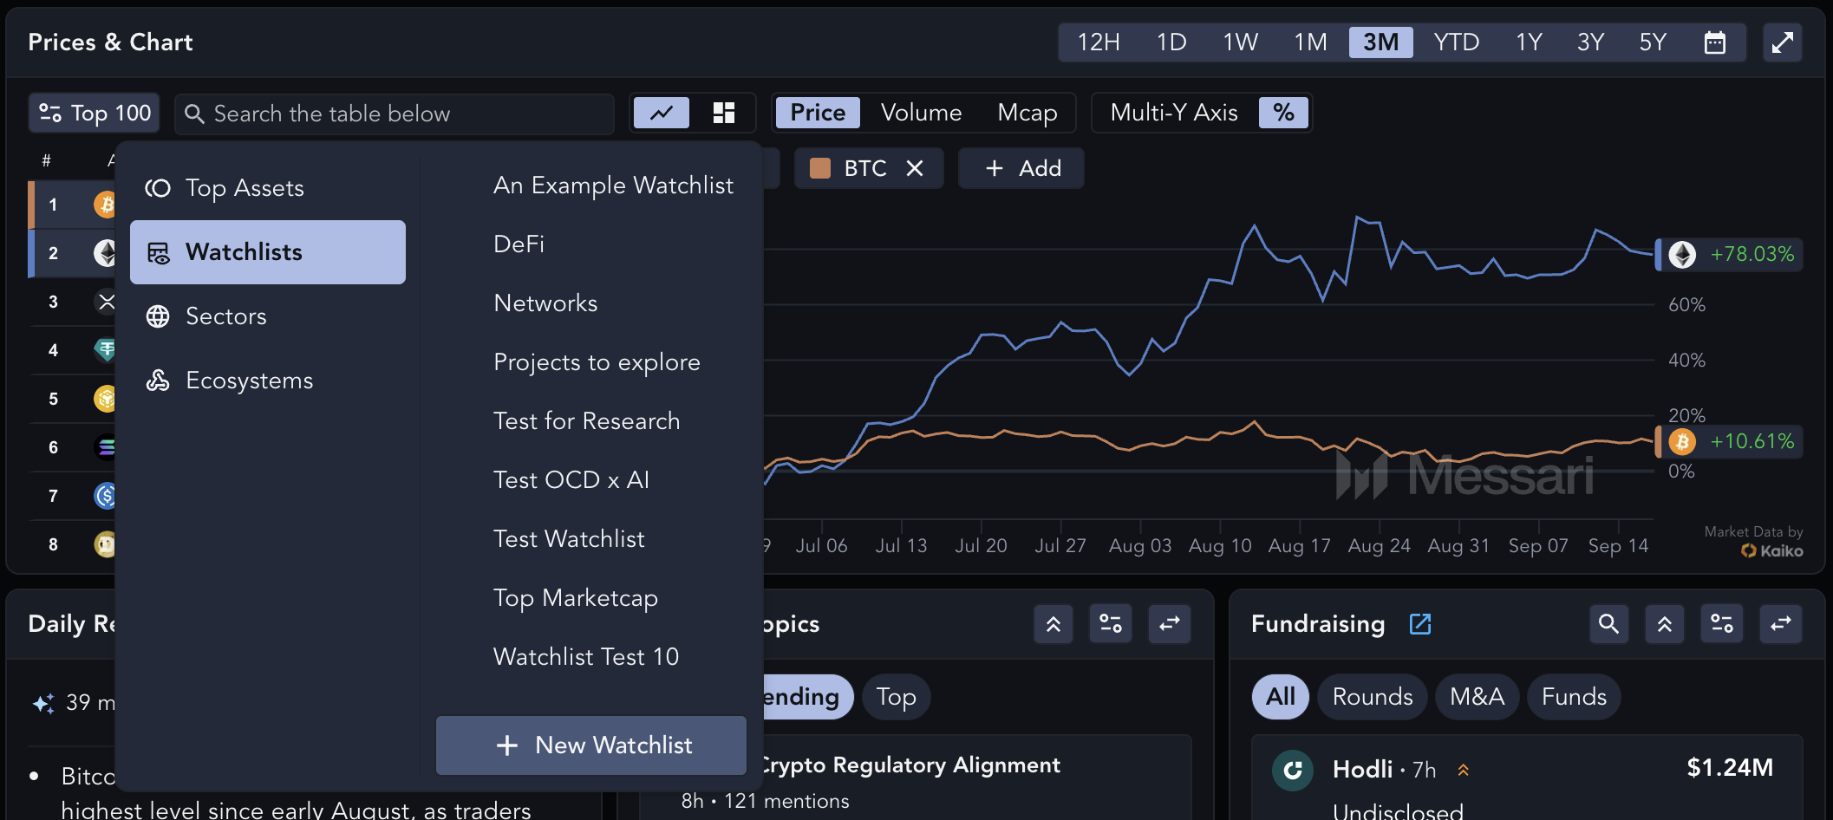The image size is (1833, 820).
Task: Click the Kaiko market data link
Action: click(x=1771, y=551)
